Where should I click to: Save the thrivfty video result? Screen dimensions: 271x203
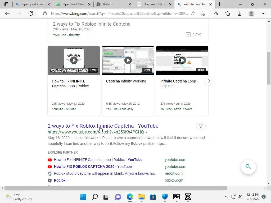point(193,34)
